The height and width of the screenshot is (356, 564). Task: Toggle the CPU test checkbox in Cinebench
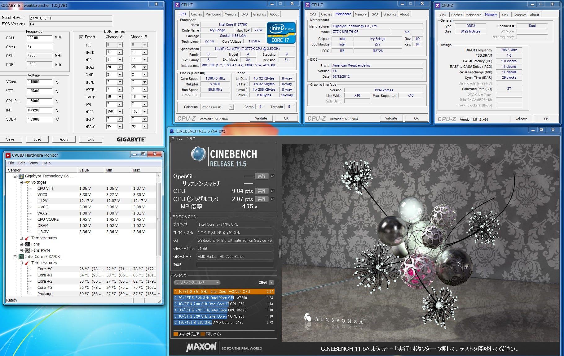tap(272, 191)
